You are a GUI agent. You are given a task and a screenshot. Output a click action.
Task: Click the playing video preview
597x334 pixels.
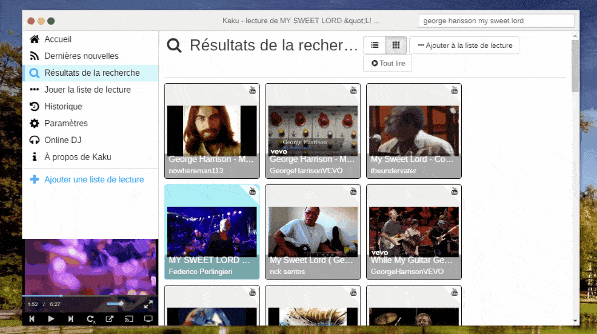90,267
